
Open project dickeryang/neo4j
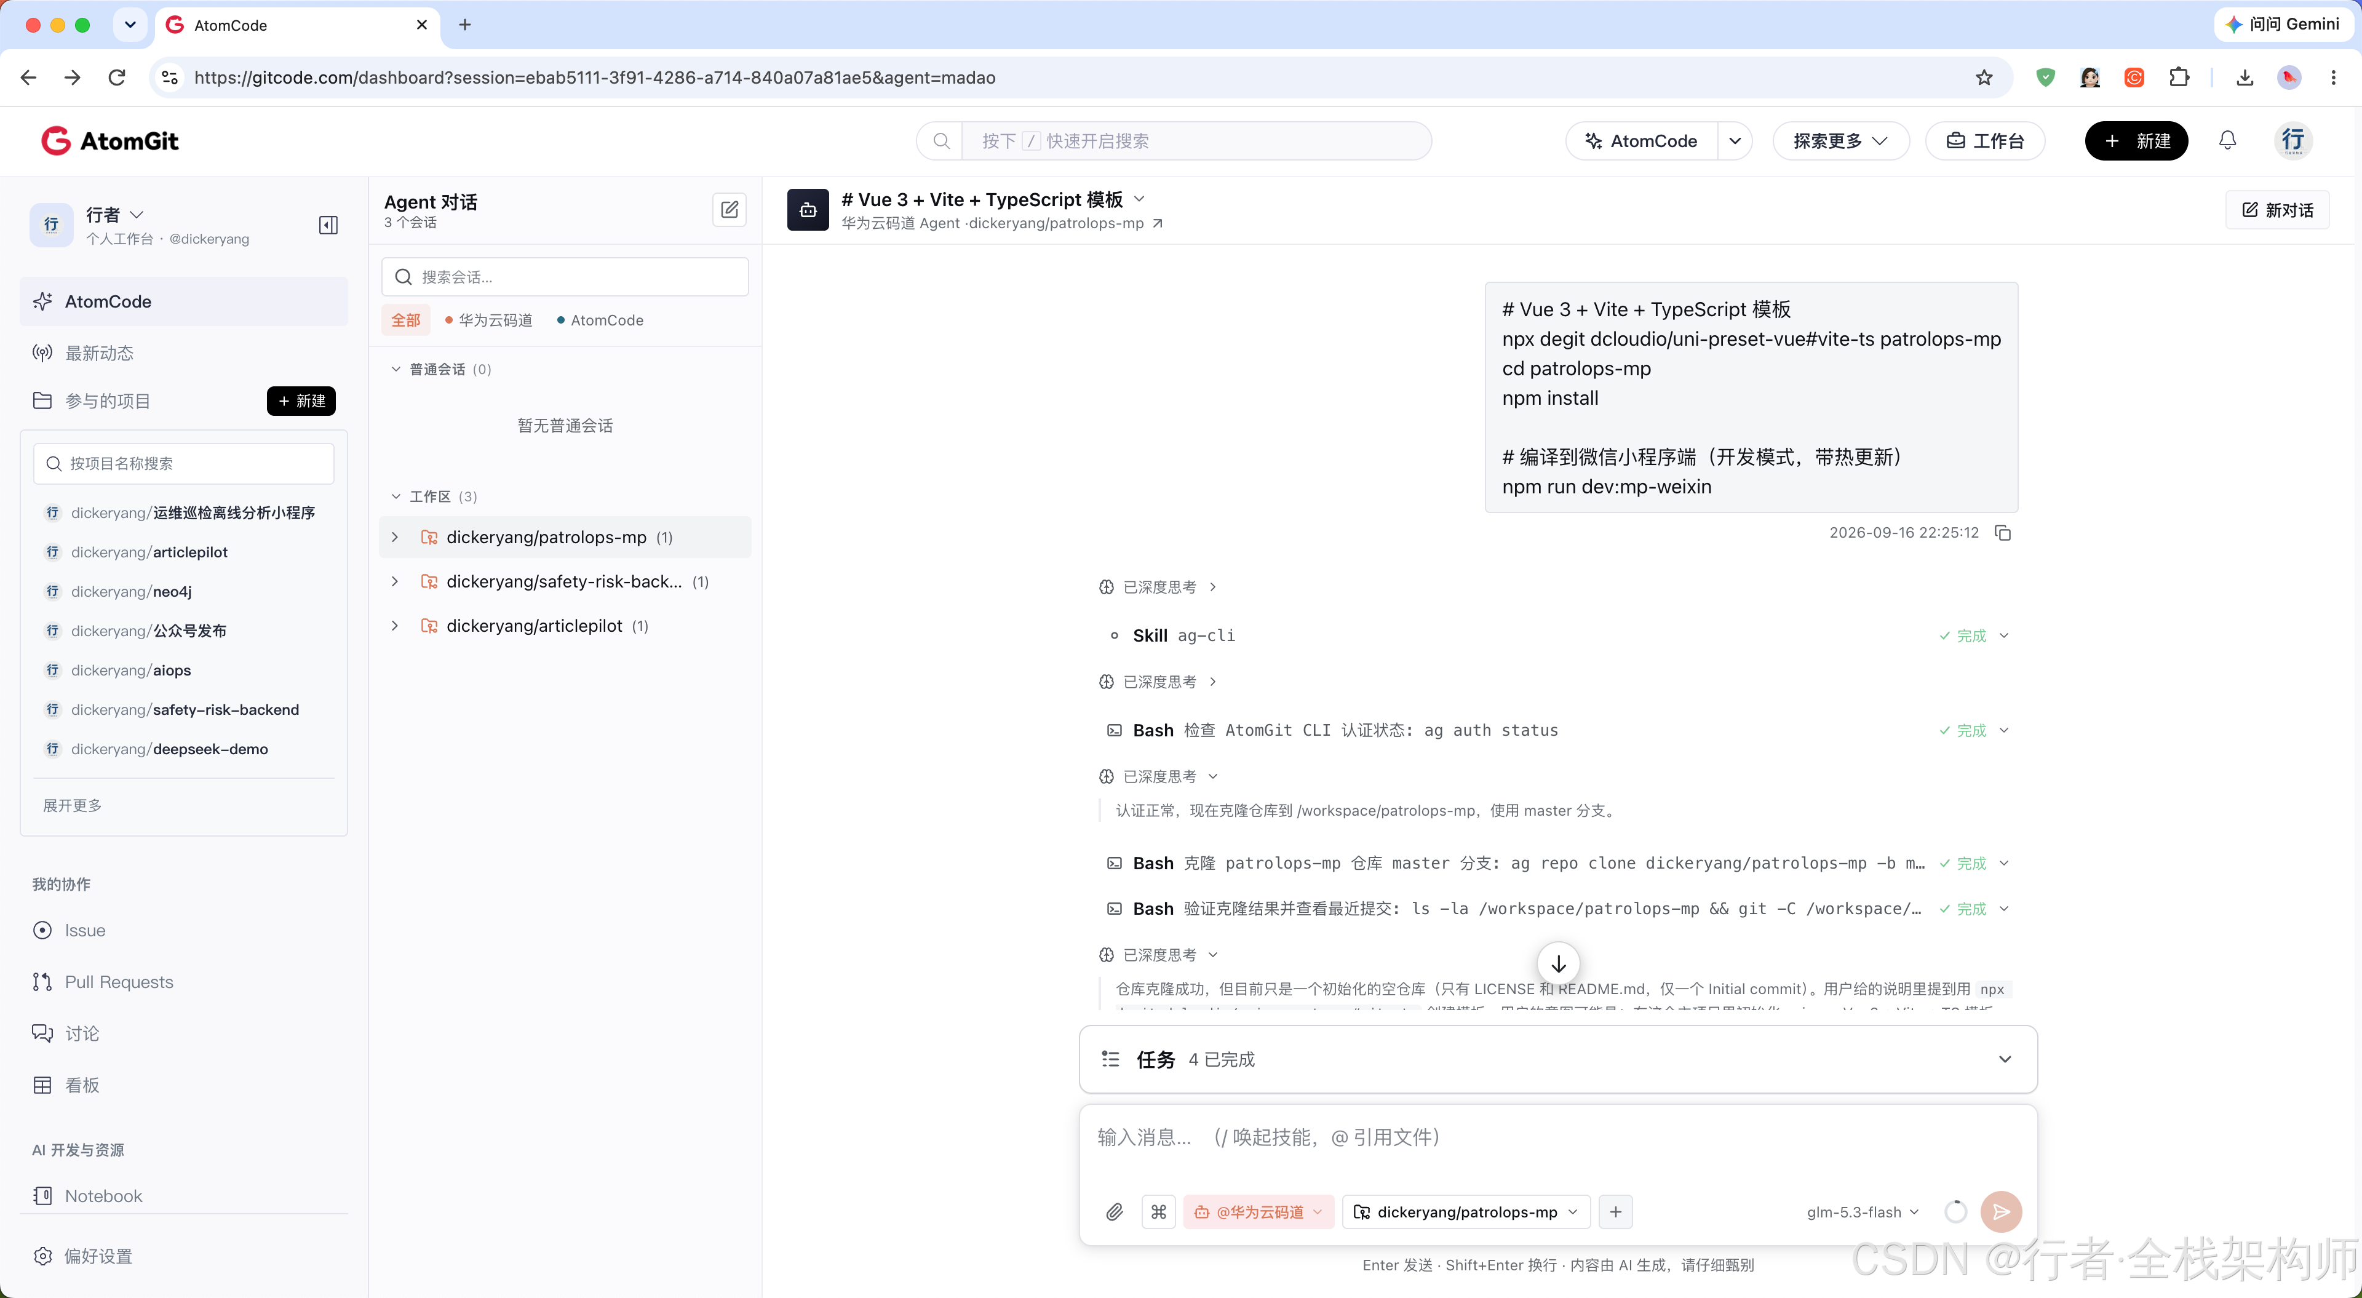click(x=131, y=592)
